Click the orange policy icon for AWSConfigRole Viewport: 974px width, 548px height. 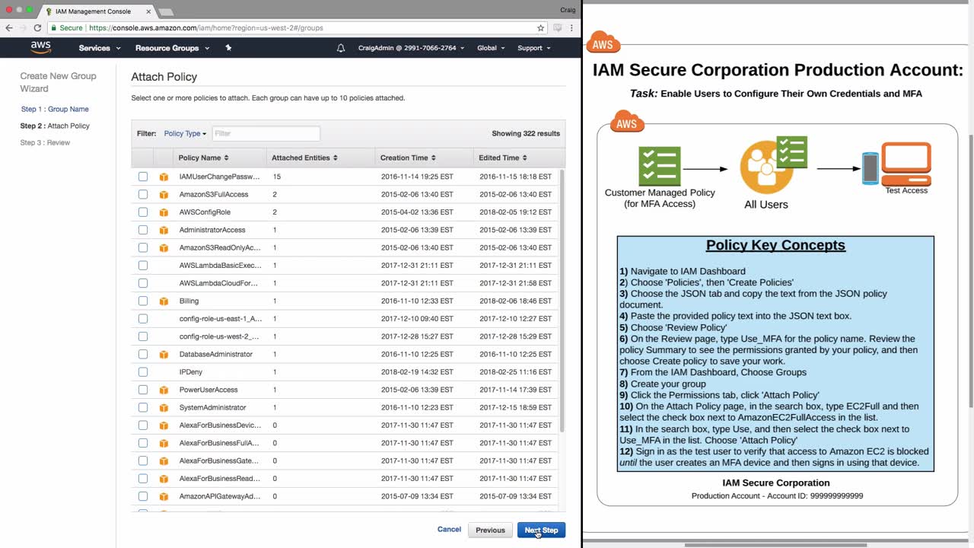[164, 212]
